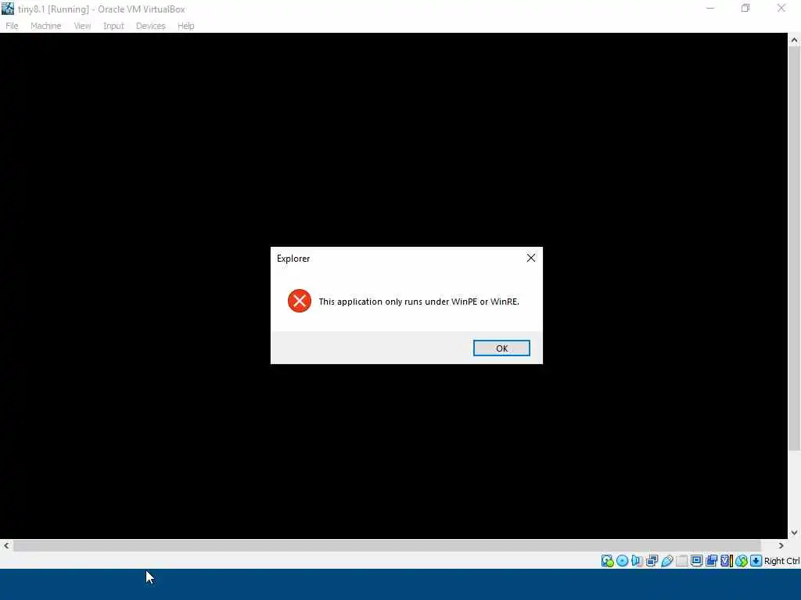This screenshot has width=801, height=600.
Task: Click the Right Ctrl host key label
Action: click(781, 561)
